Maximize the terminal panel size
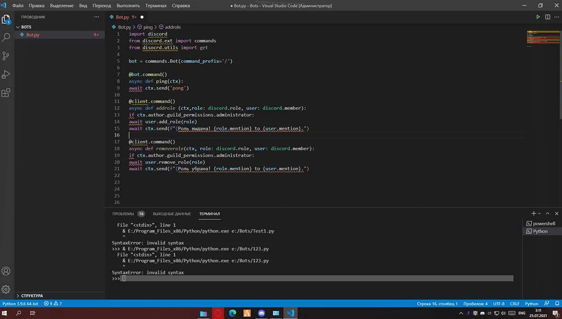The height and width of the screenshot is (319, 562). (x=547, y=214)
